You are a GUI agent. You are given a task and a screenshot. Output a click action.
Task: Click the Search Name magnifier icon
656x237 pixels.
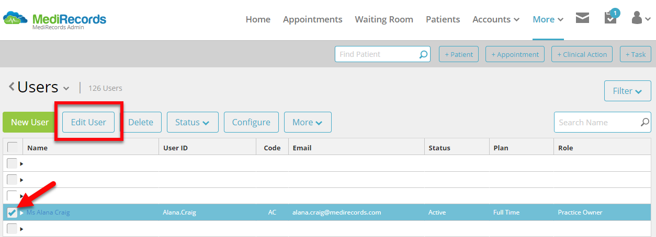(x=645, y=122)
